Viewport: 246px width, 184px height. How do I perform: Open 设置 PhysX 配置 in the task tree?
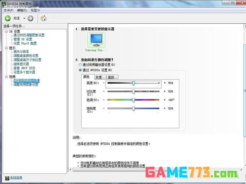point(25,43)
